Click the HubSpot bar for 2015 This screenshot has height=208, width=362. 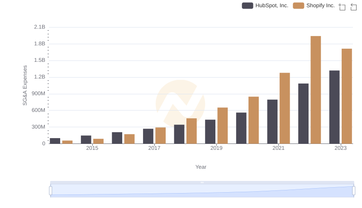pyautogui.click(x=86, y=139)
